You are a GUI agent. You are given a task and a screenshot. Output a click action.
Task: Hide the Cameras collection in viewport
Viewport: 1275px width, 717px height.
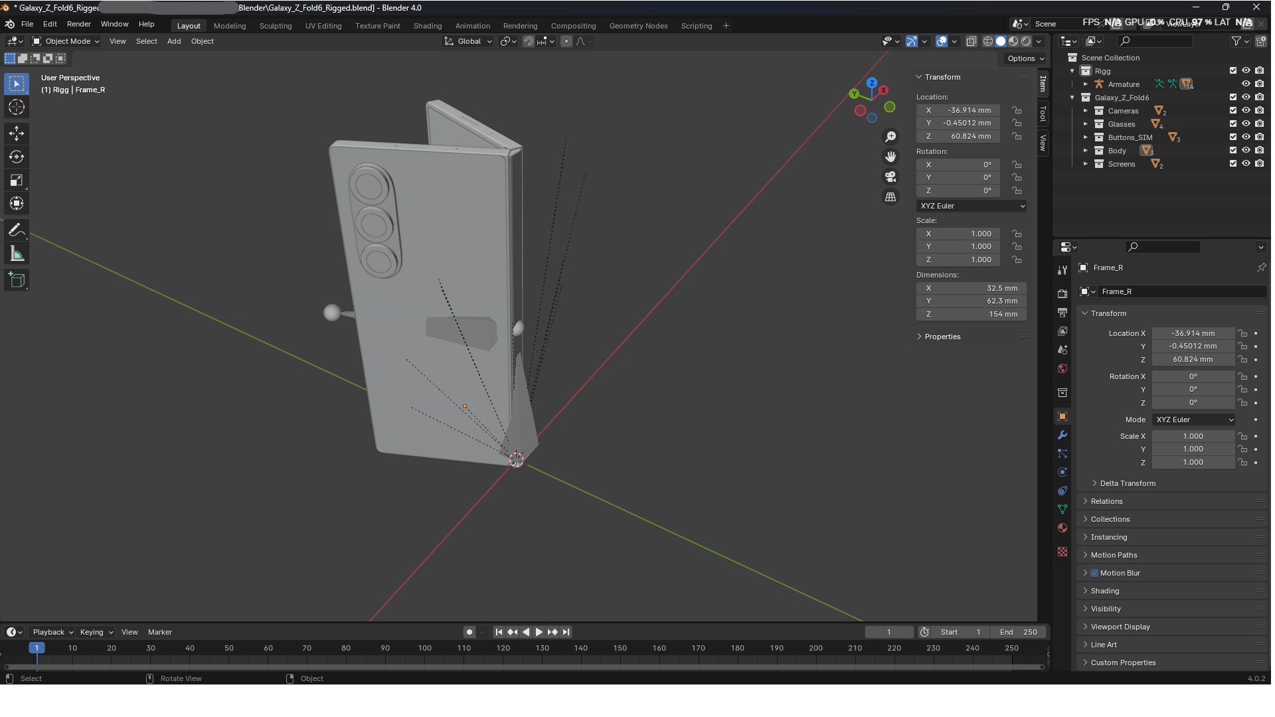(1246, 110)
